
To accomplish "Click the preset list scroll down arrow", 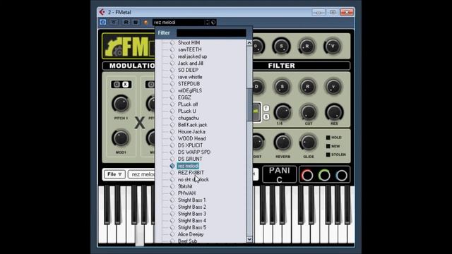I will click(249, 239).
